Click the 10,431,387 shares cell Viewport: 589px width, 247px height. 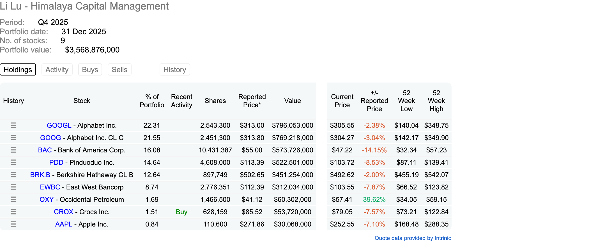point(215,150)
